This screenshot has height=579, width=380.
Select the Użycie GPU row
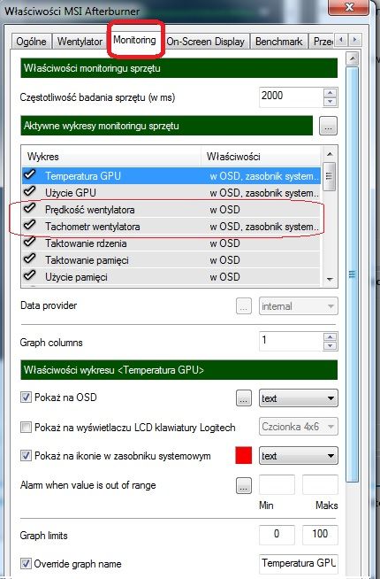[x=171, y=193]
